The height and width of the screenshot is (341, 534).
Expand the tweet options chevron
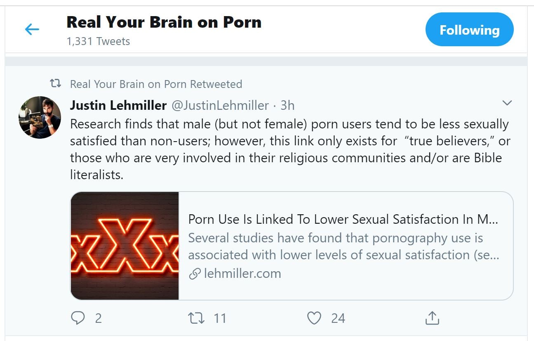tap(507, 103)
